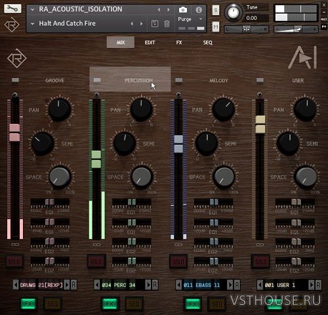Click the User volume fader handle
This screenshot has height=315, width=328.
[260, 124]
